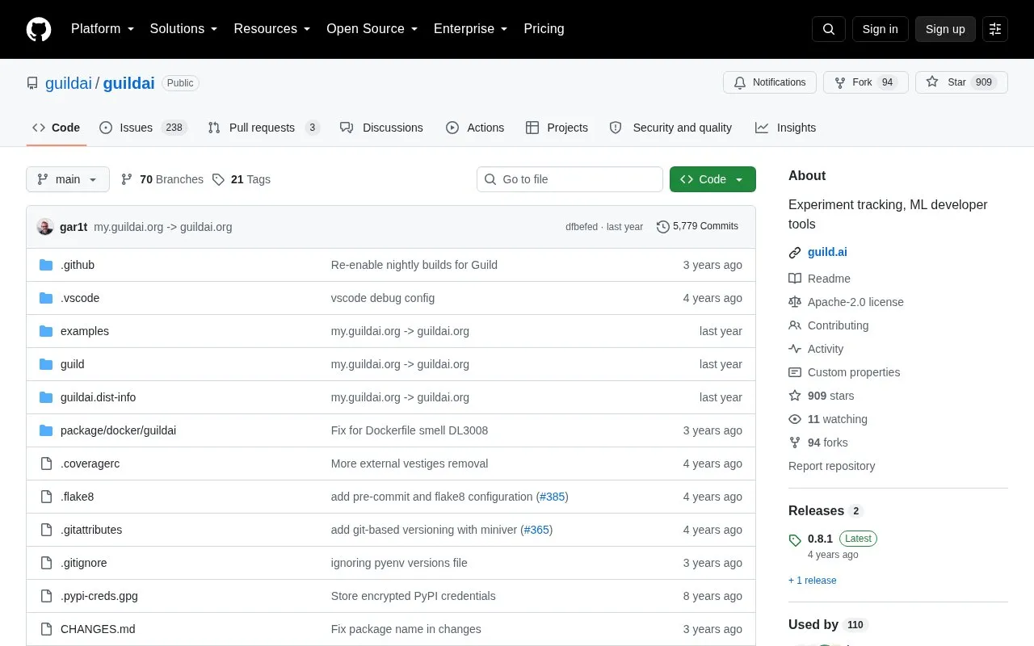Click the Sign in button
Image resolution: width=1034 pixels, height=646 pixels.
(x=880, y=29)
